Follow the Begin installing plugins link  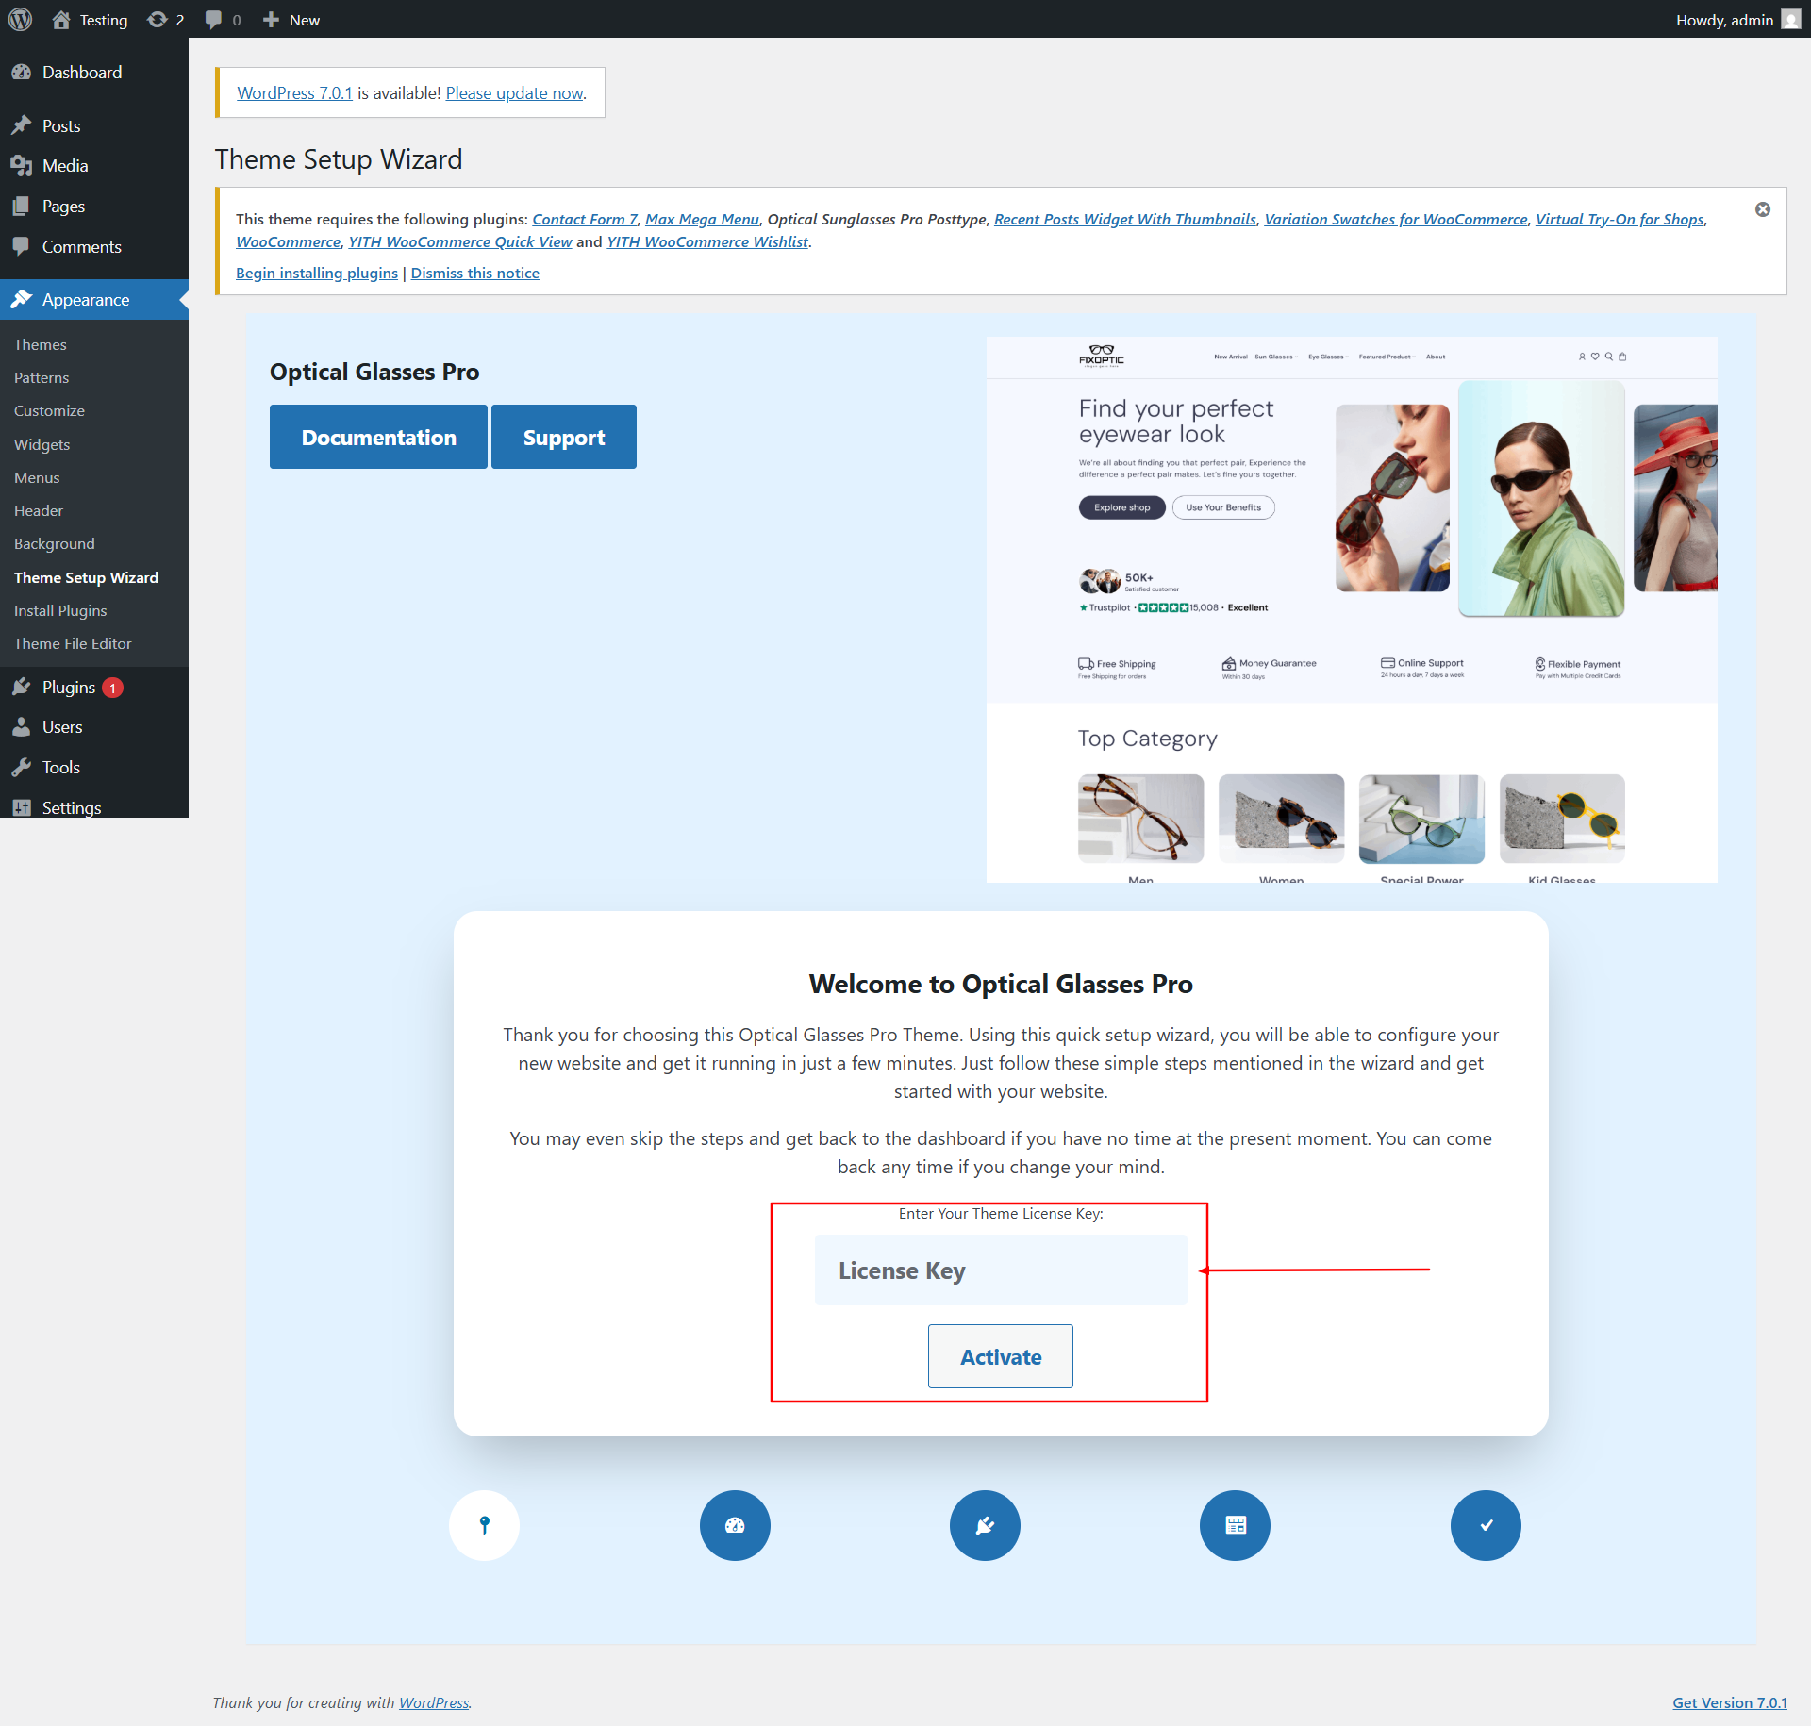click(317, 273)
